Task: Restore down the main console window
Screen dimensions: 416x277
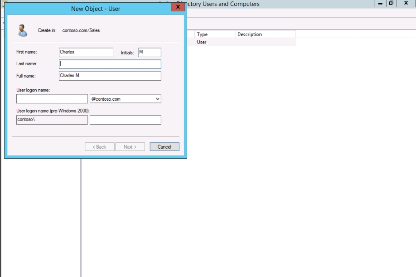Action: (x=391, y=4)
